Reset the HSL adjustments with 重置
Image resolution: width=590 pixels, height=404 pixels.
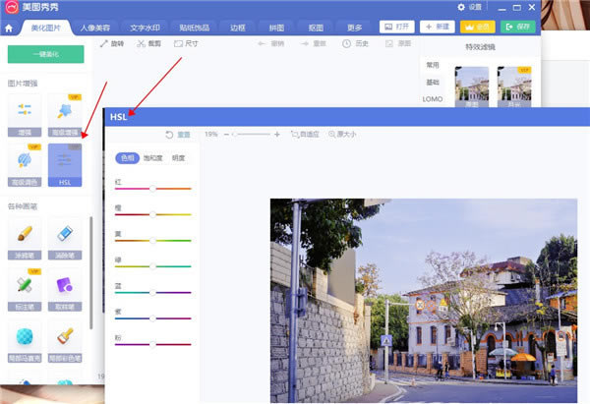(x=178, y=135)
